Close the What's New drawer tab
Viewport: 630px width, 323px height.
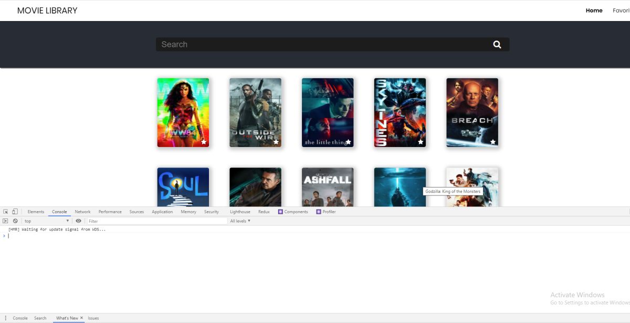pyautogui.click(x=81, y=318)
